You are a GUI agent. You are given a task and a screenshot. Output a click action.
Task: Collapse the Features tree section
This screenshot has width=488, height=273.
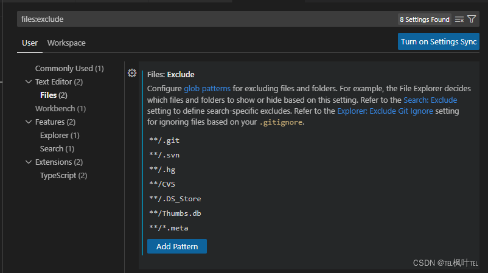click(x=29, y=122)
